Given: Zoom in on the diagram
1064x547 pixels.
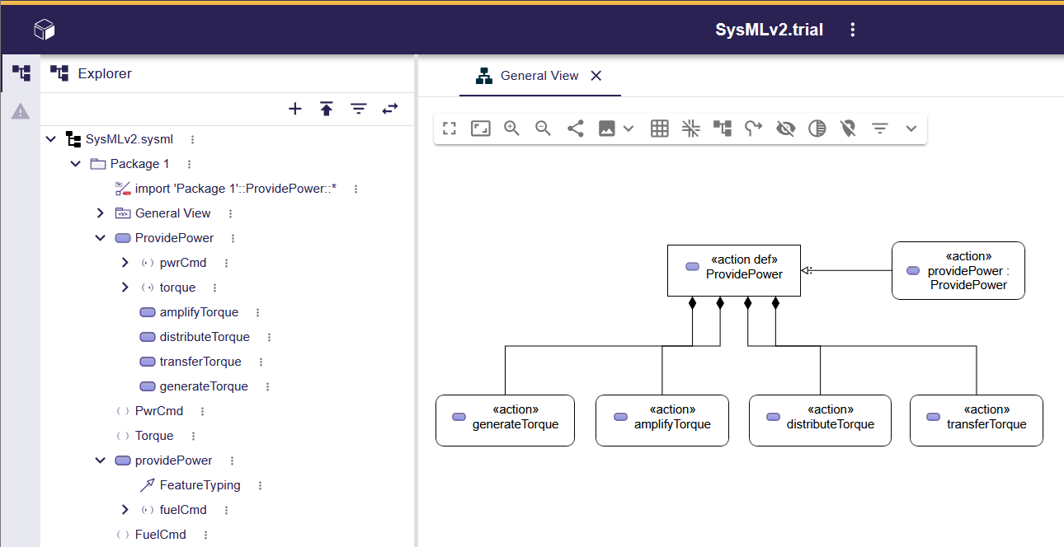Looking at the screenshot, I should (511, 129).
